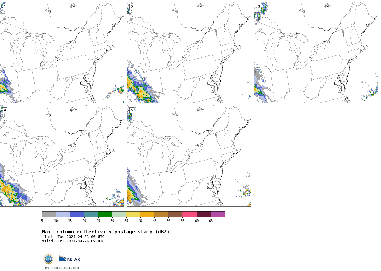Viewport: 381px width, 271px height.
Task: Click the colorbar tick label '5'
Action: coord(42,221)
